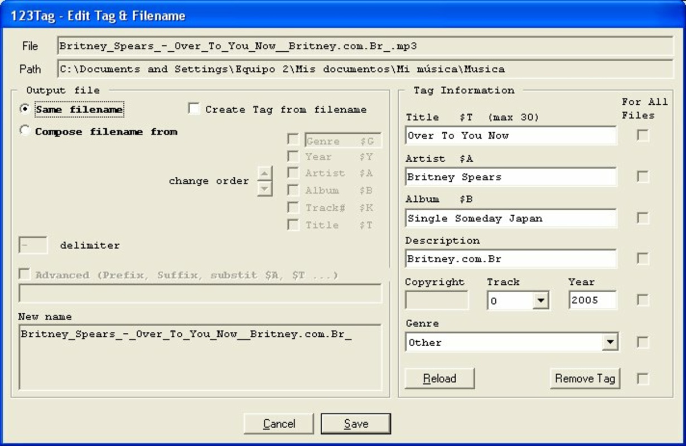
Task: Check For All Files box beside Artist
Action: click(x=643, y=177)
